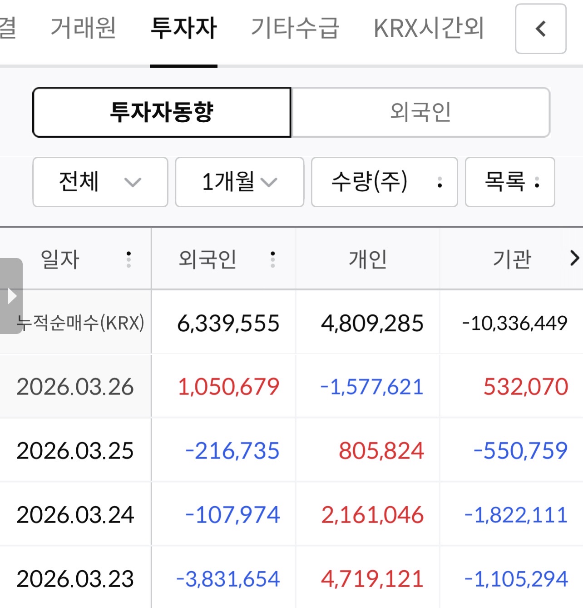Switch to the 기타수급 tab
This screenshot has height=608, width=583.
coord(295,28)
